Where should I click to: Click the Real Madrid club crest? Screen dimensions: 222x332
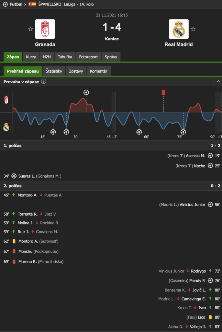pos(179,29)
